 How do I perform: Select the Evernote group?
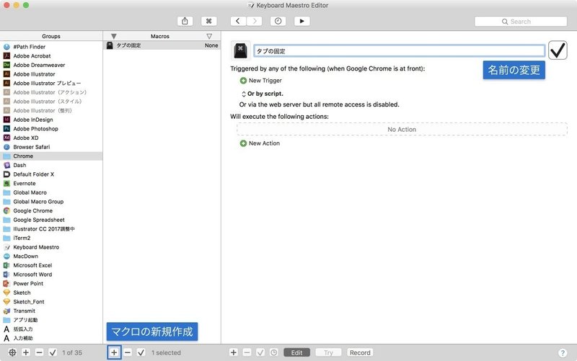(x=51, y=184)
